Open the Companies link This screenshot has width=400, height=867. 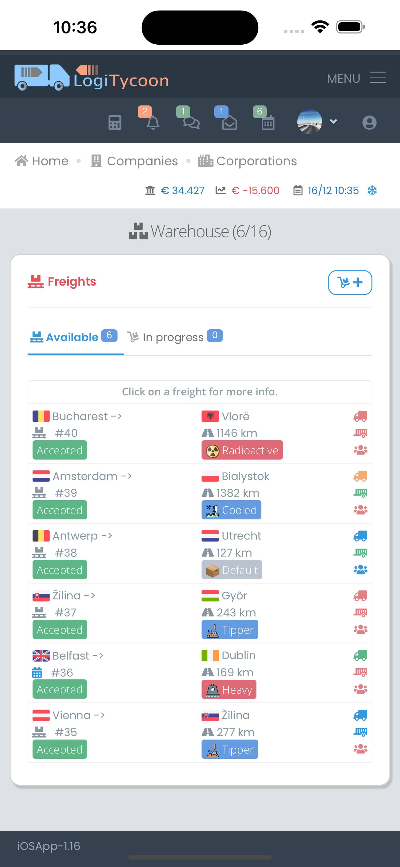134,161
